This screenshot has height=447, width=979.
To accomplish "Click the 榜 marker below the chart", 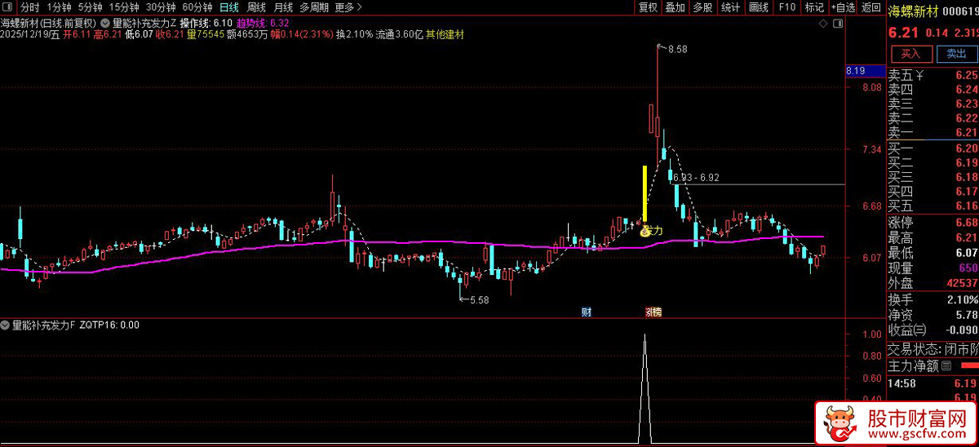I will coord(657,312).
